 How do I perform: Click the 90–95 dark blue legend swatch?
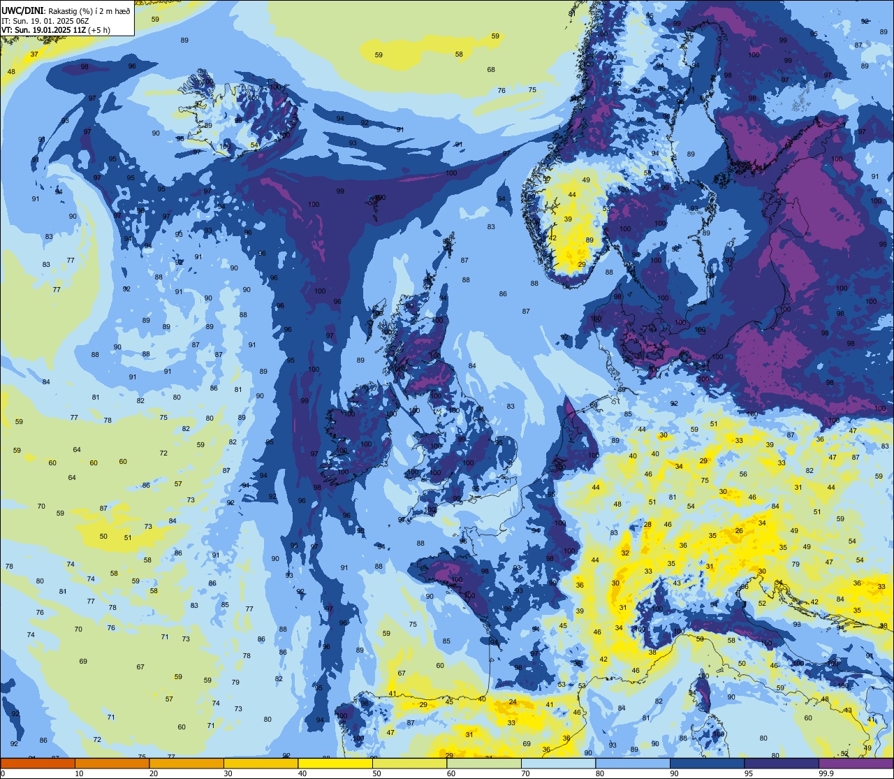707,763
